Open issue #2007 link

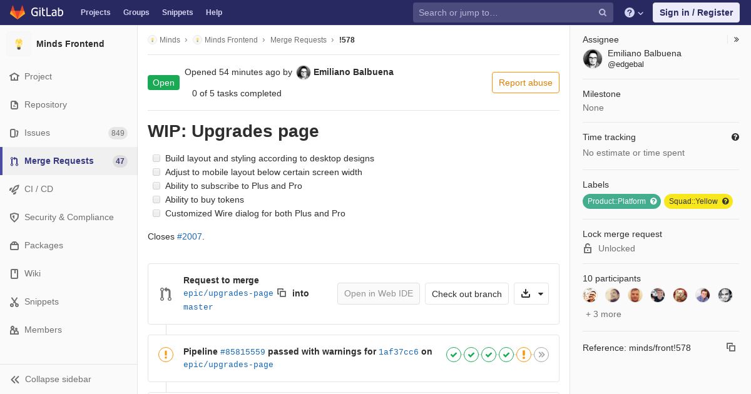click(x=190, y=236)
